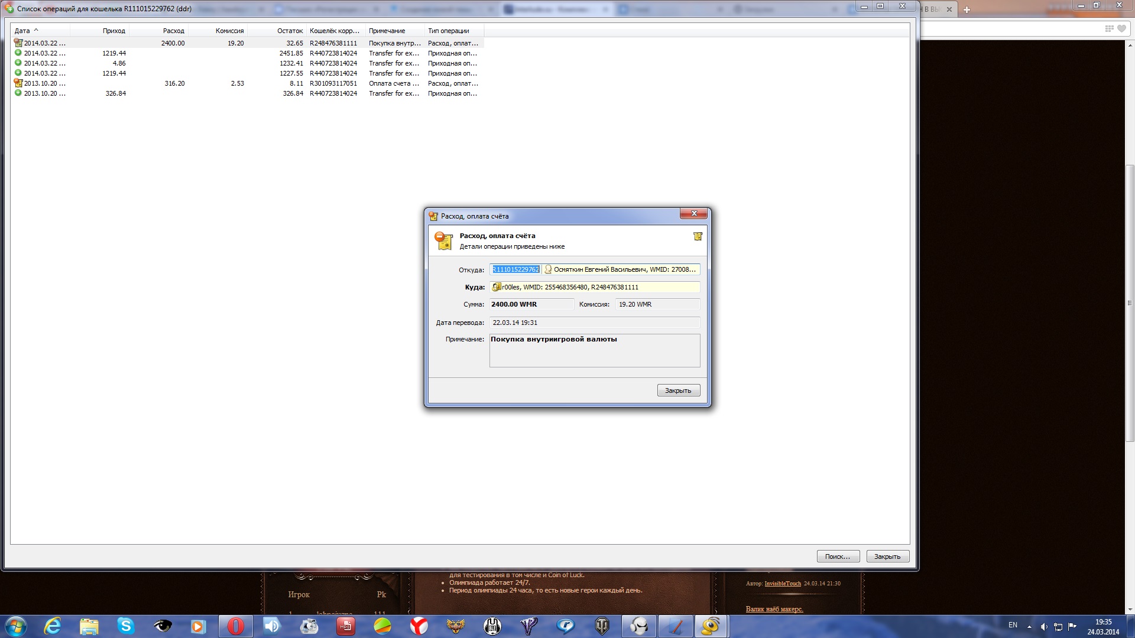The height and width of the screenshot is (638, 1135).
Task: Open the MP3 app in taskbar
Action: (345, 626)
